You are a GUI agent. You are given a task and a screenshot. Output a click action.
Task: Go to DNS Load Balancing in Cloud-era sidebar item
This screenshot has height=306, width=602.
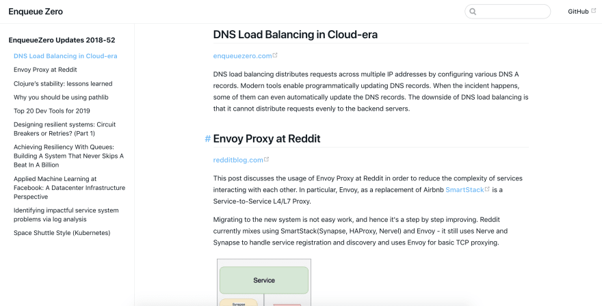pyautogui.click(x=65, y=56)
